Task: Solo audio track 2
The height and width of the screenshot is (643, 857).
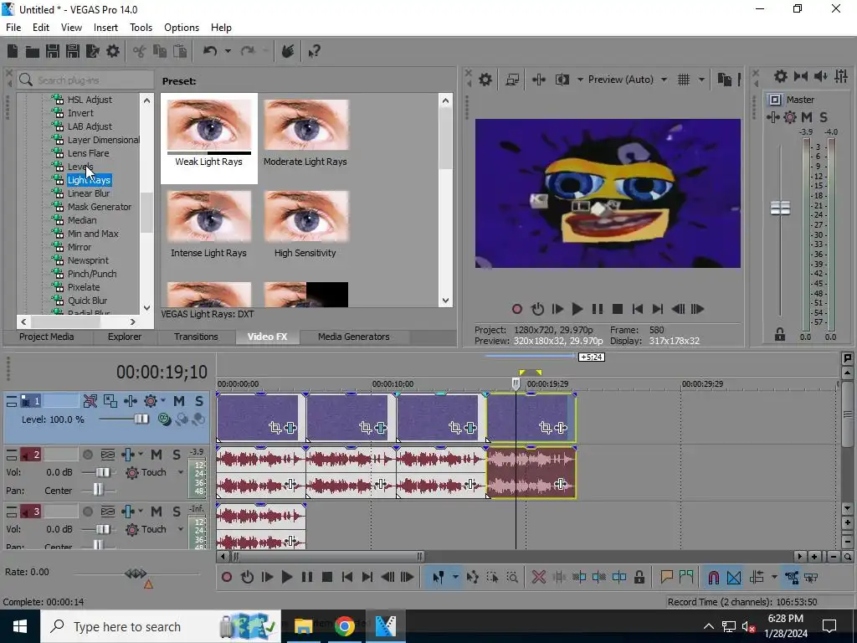Action: tap(176, 455)
